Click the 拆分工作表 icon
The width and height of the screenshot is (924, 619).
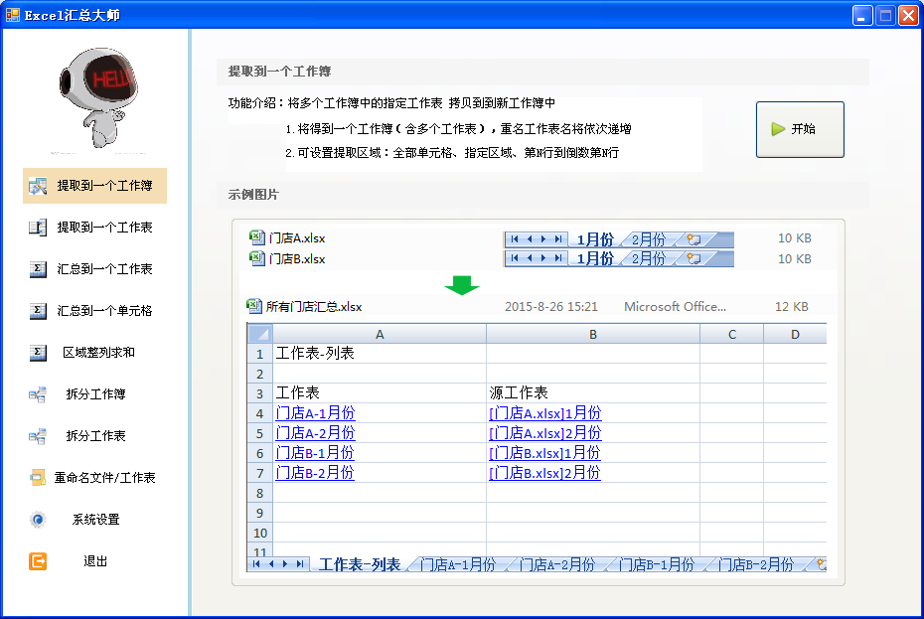(38, 436)
